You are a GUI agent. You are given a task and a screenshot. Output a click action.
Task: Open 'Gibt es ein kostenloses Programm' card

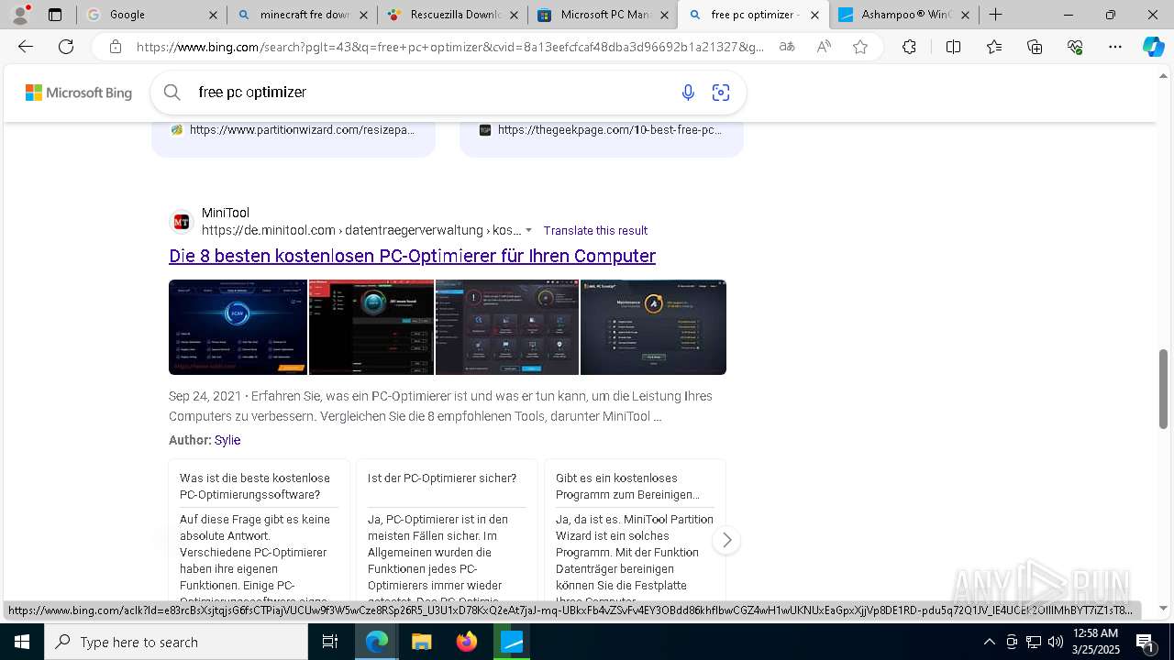(x=635, y=532)
